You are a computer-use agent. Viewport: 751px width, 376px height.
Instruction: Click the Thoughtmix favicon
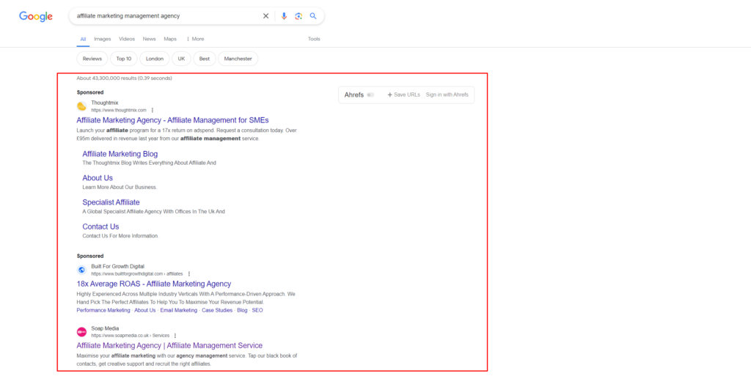81,106
